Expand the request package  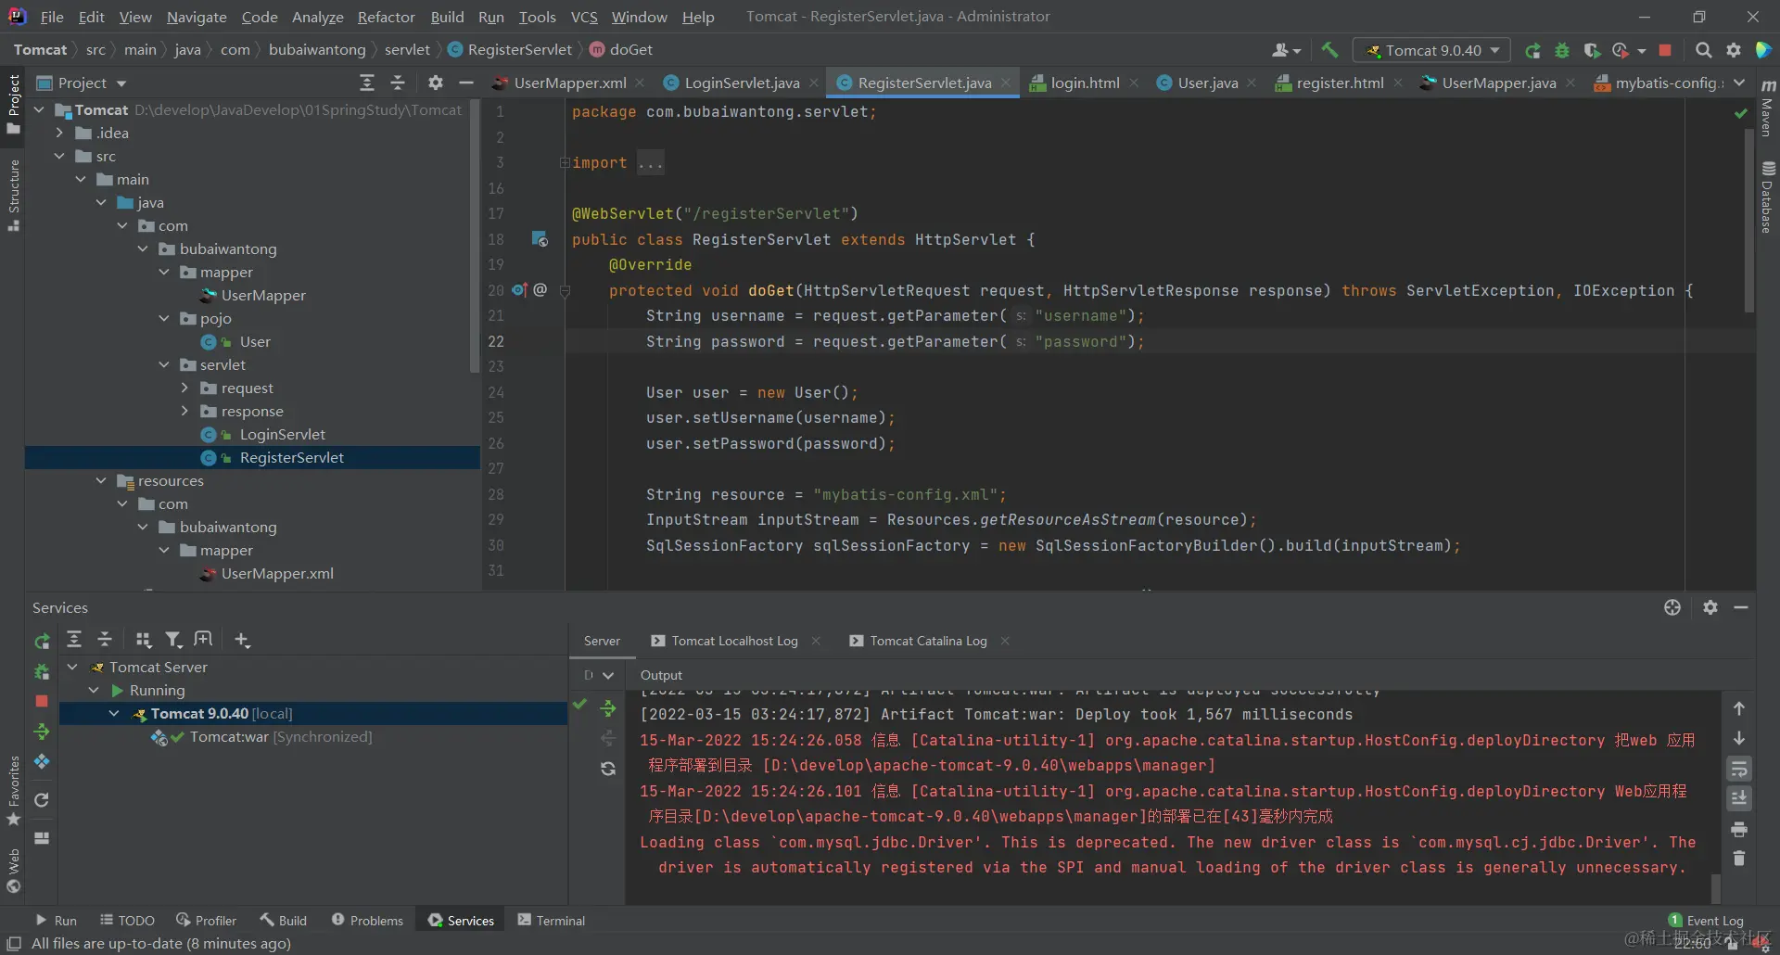pyautogui.click(x=184, y=388)
